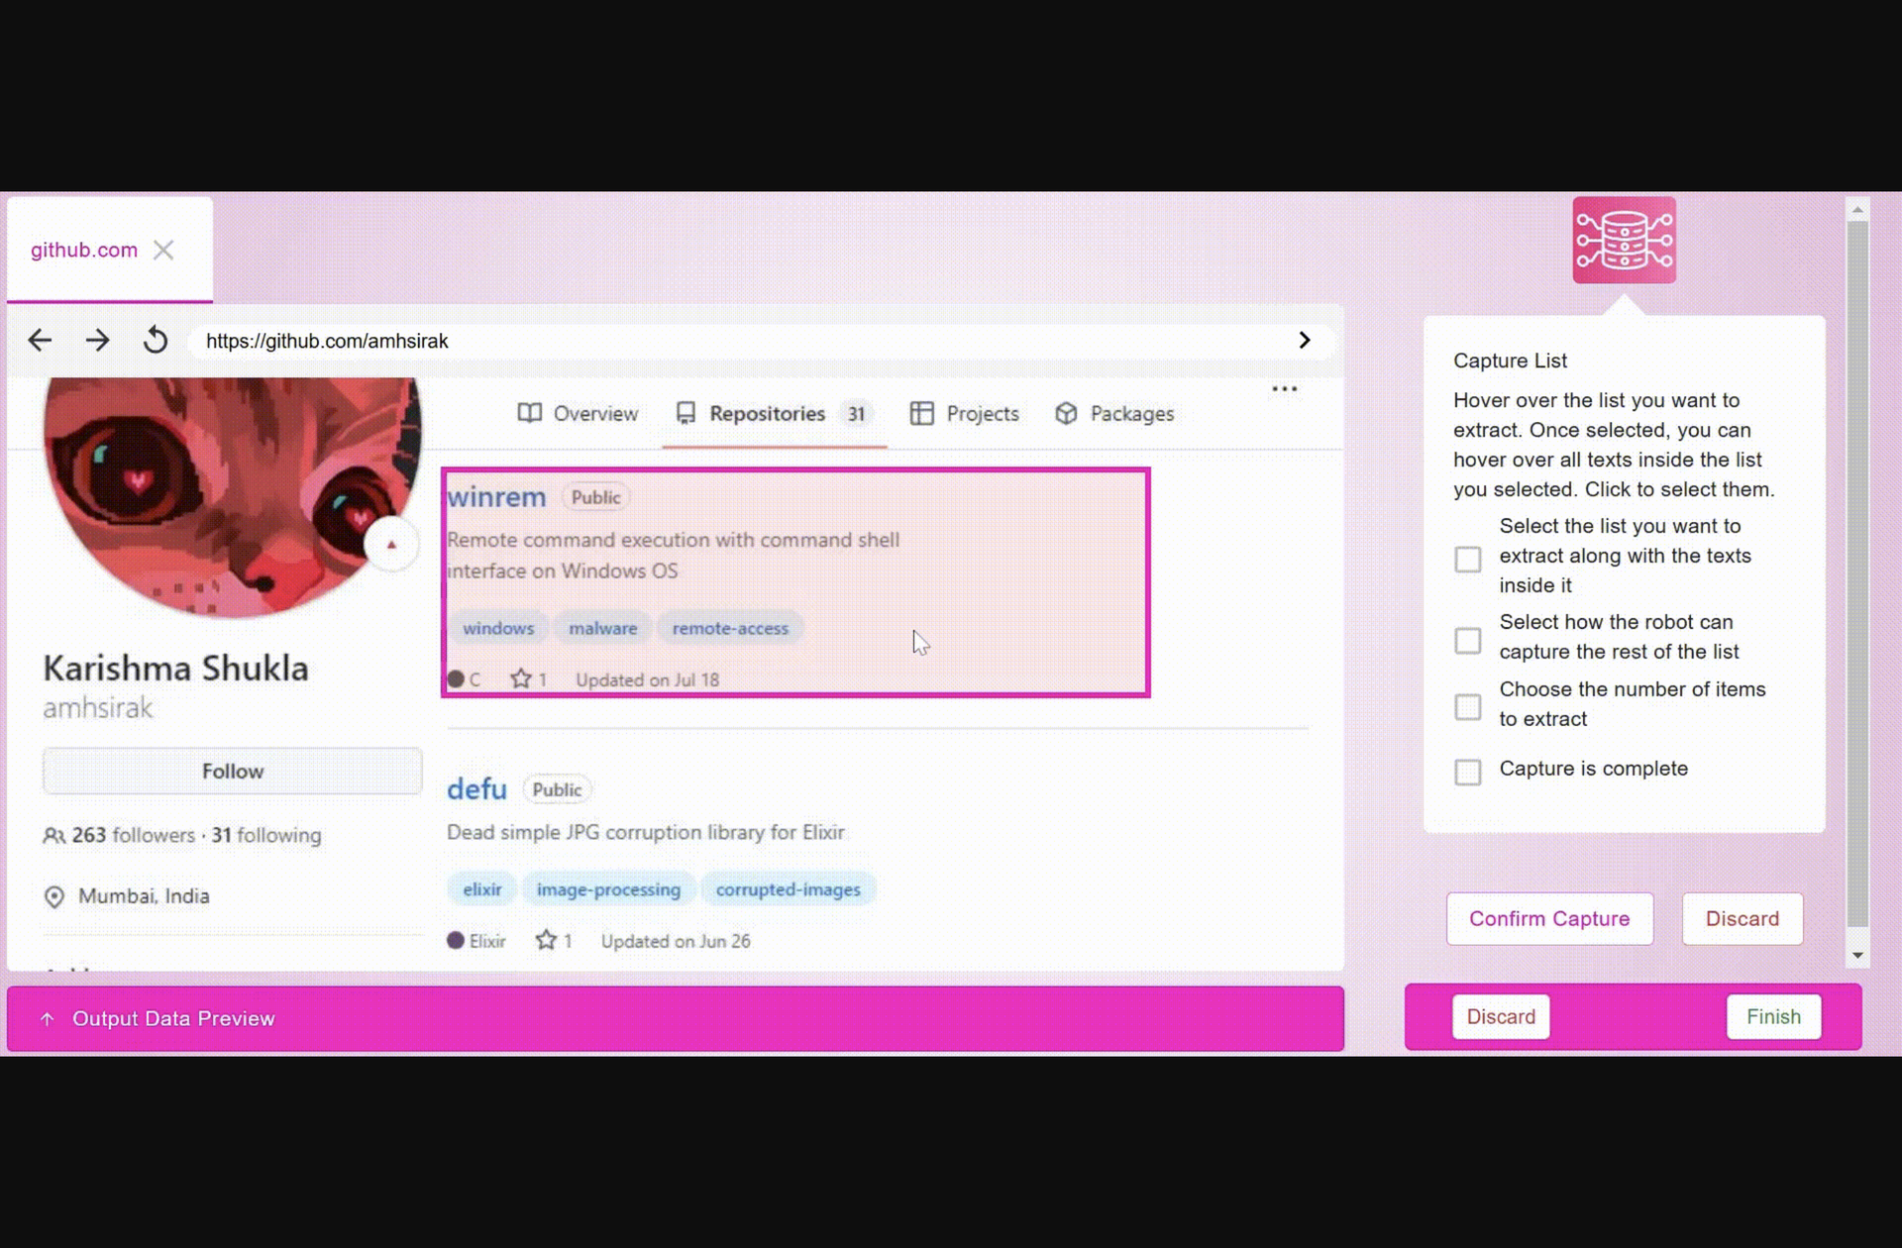Go forward in the embedded browser
1902x1248 pixels.
click(x=97, y=341)
